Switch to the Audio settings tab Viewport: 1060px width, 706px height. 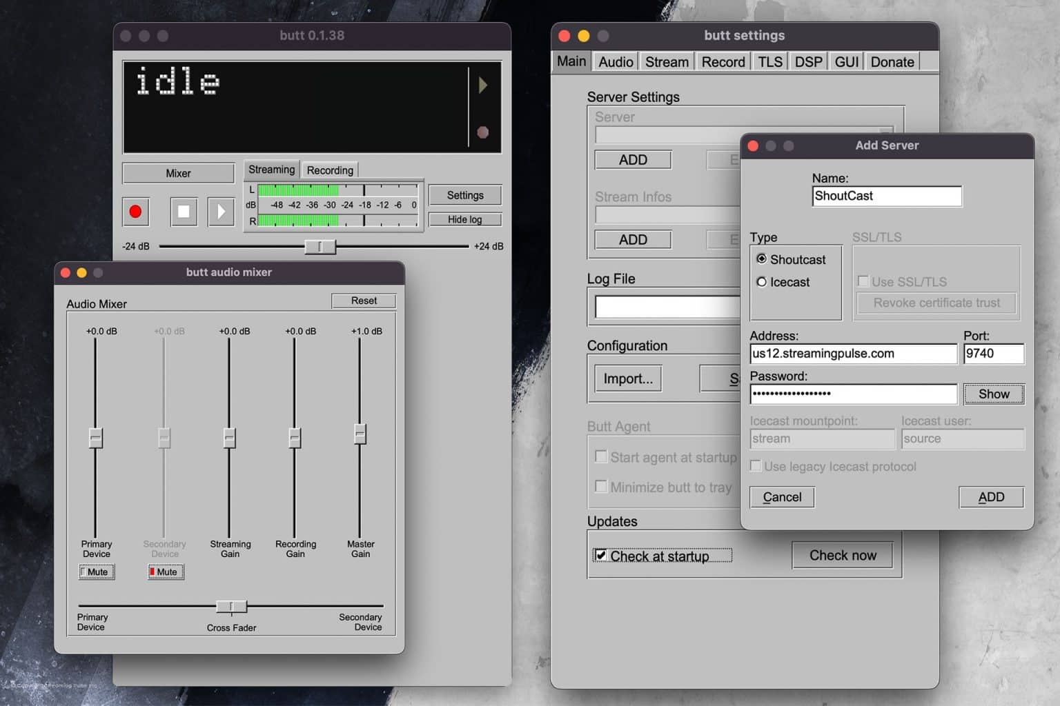[614, 61]
